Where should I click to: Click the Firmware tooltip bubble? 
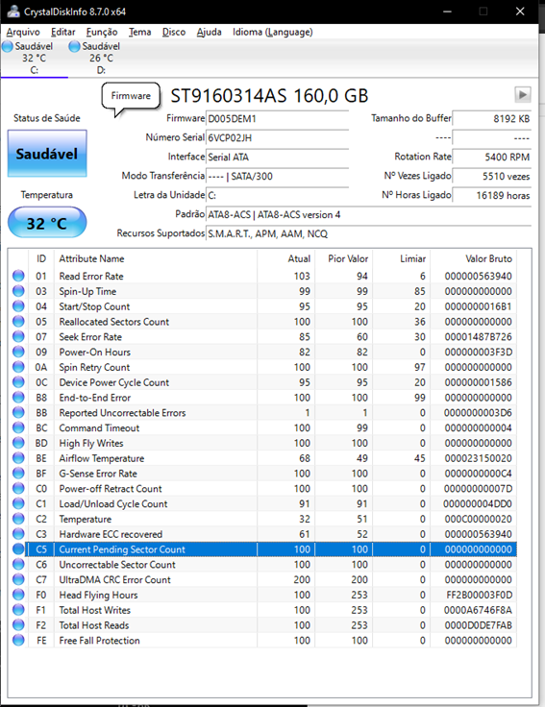(131, 96)
